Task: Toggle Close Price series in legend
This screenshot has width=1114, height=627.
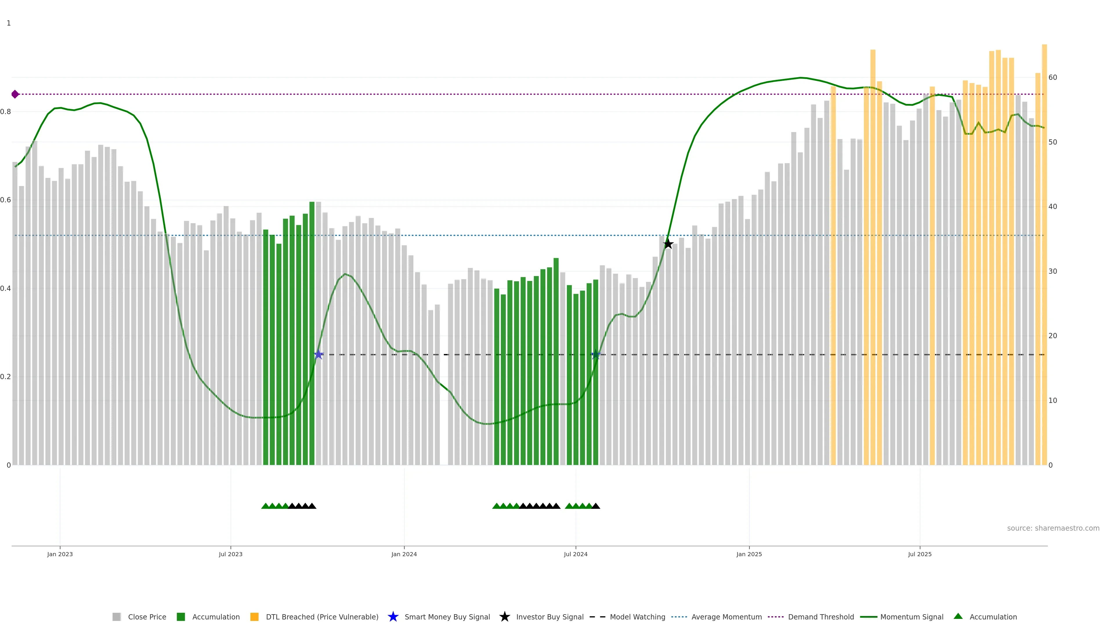Action: [147, 617]
